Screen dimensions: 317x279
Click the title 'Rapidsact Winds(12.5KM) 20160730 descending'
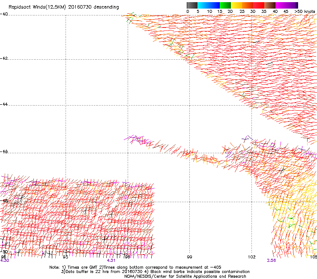[x=64, y=7]
